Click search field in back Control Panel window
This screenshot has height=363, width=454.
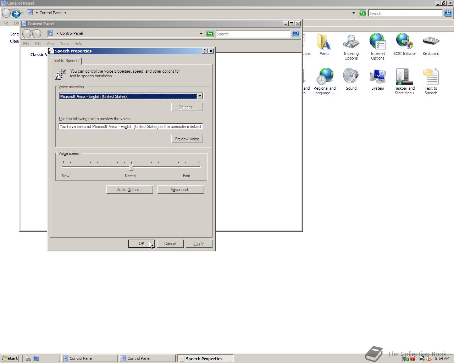(405, 13)
